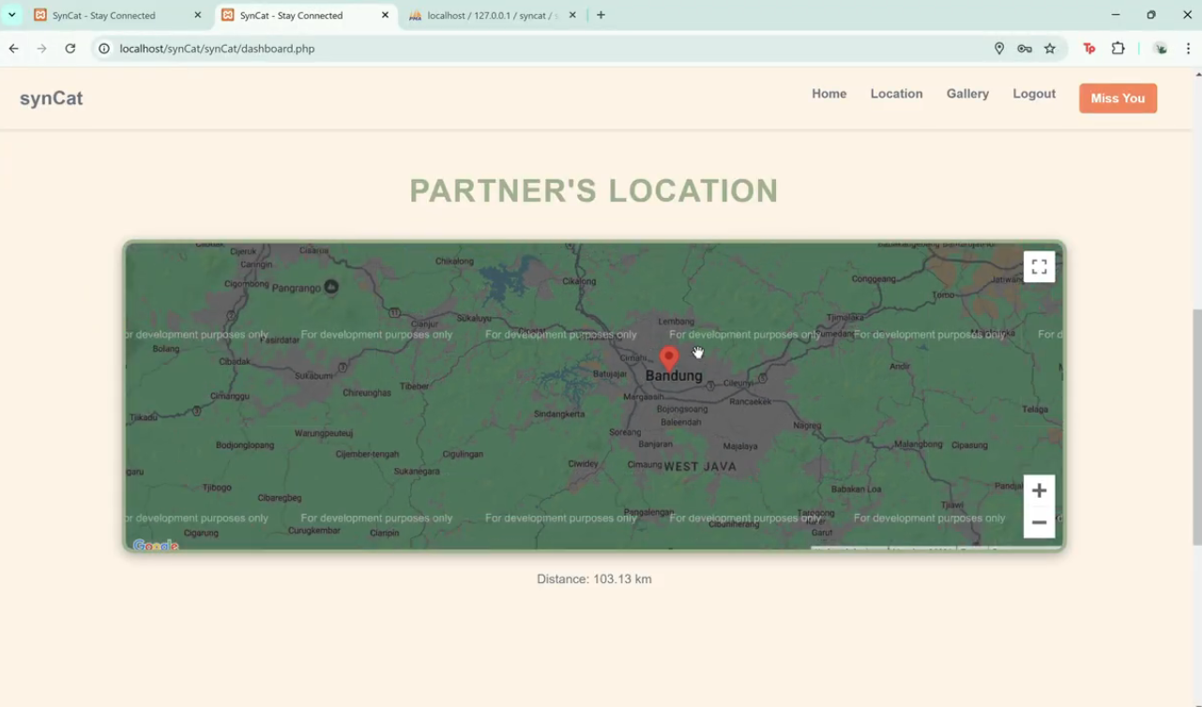Click the Logout link
This screenshot has width=1202, height=707.
1034,94
